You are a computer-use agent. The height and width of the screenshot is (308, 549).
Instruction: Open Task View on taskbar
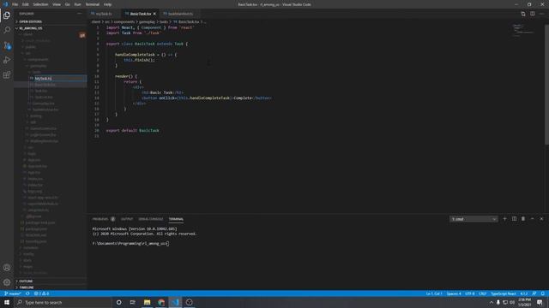pos(133,302)
